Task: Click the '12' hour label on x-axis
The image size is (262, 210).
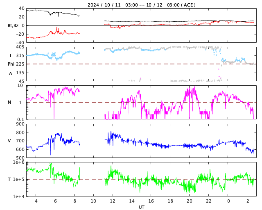Action: (x=113, y=201)
